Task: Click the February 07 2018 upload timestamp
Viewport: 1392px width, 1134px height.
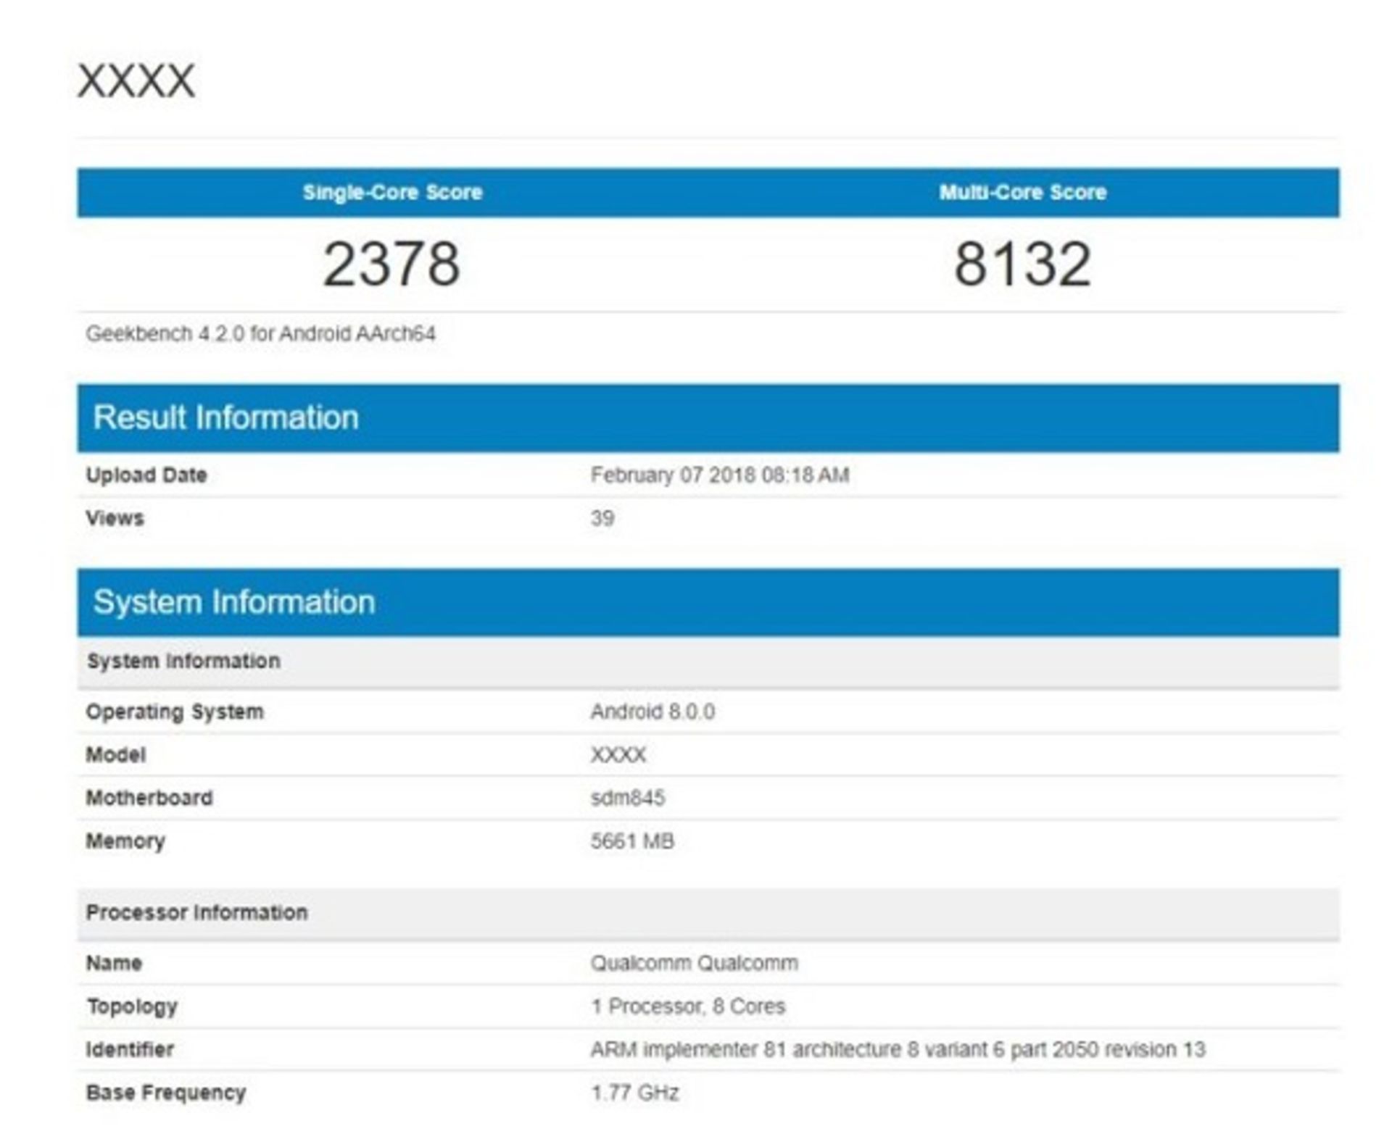Action: tap(720, 473)
